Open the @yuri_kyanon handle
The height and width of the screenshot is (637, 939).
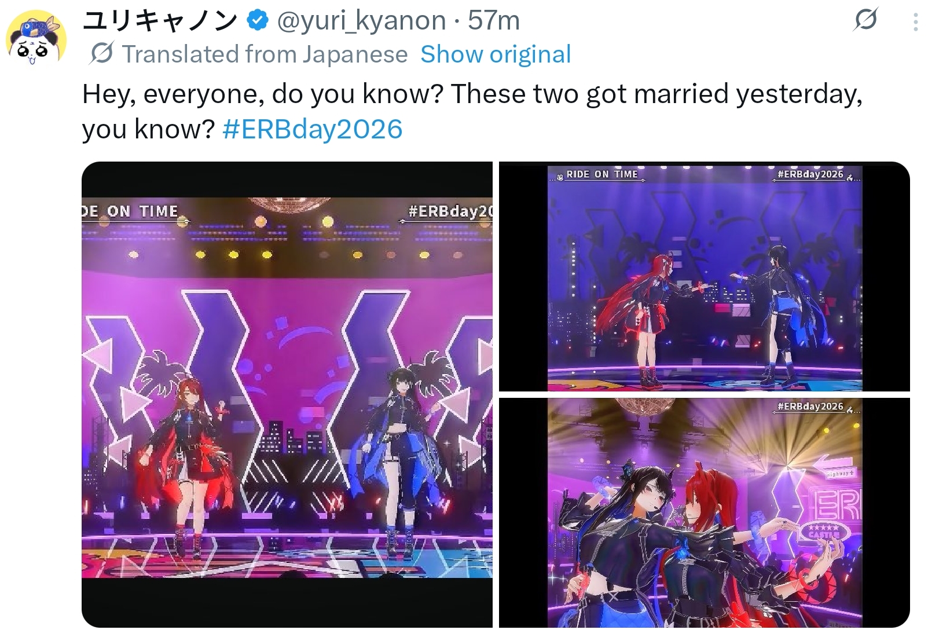361,21
